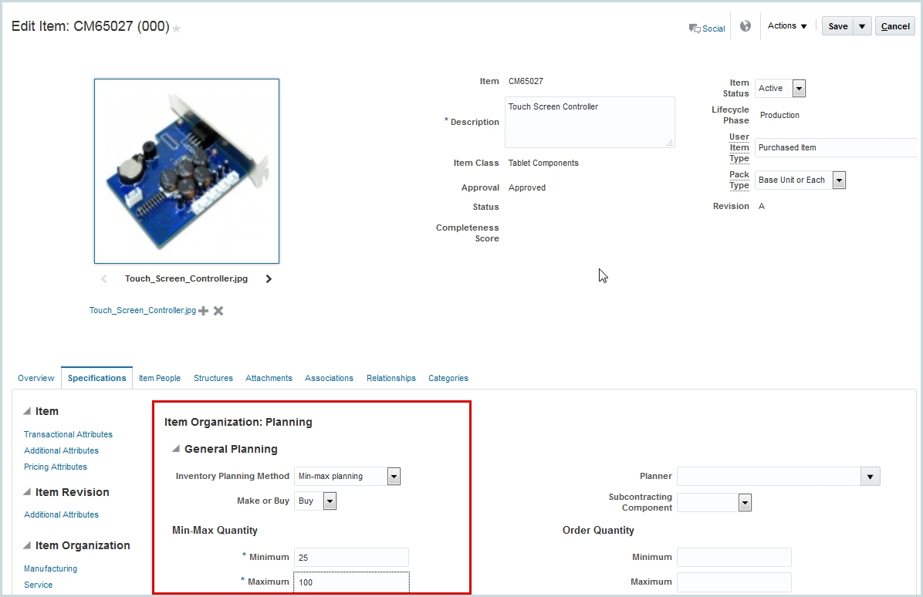This screenshot has height=597, width=923.
Task: Click the Manufacturing link
Action: click(49, 568)
